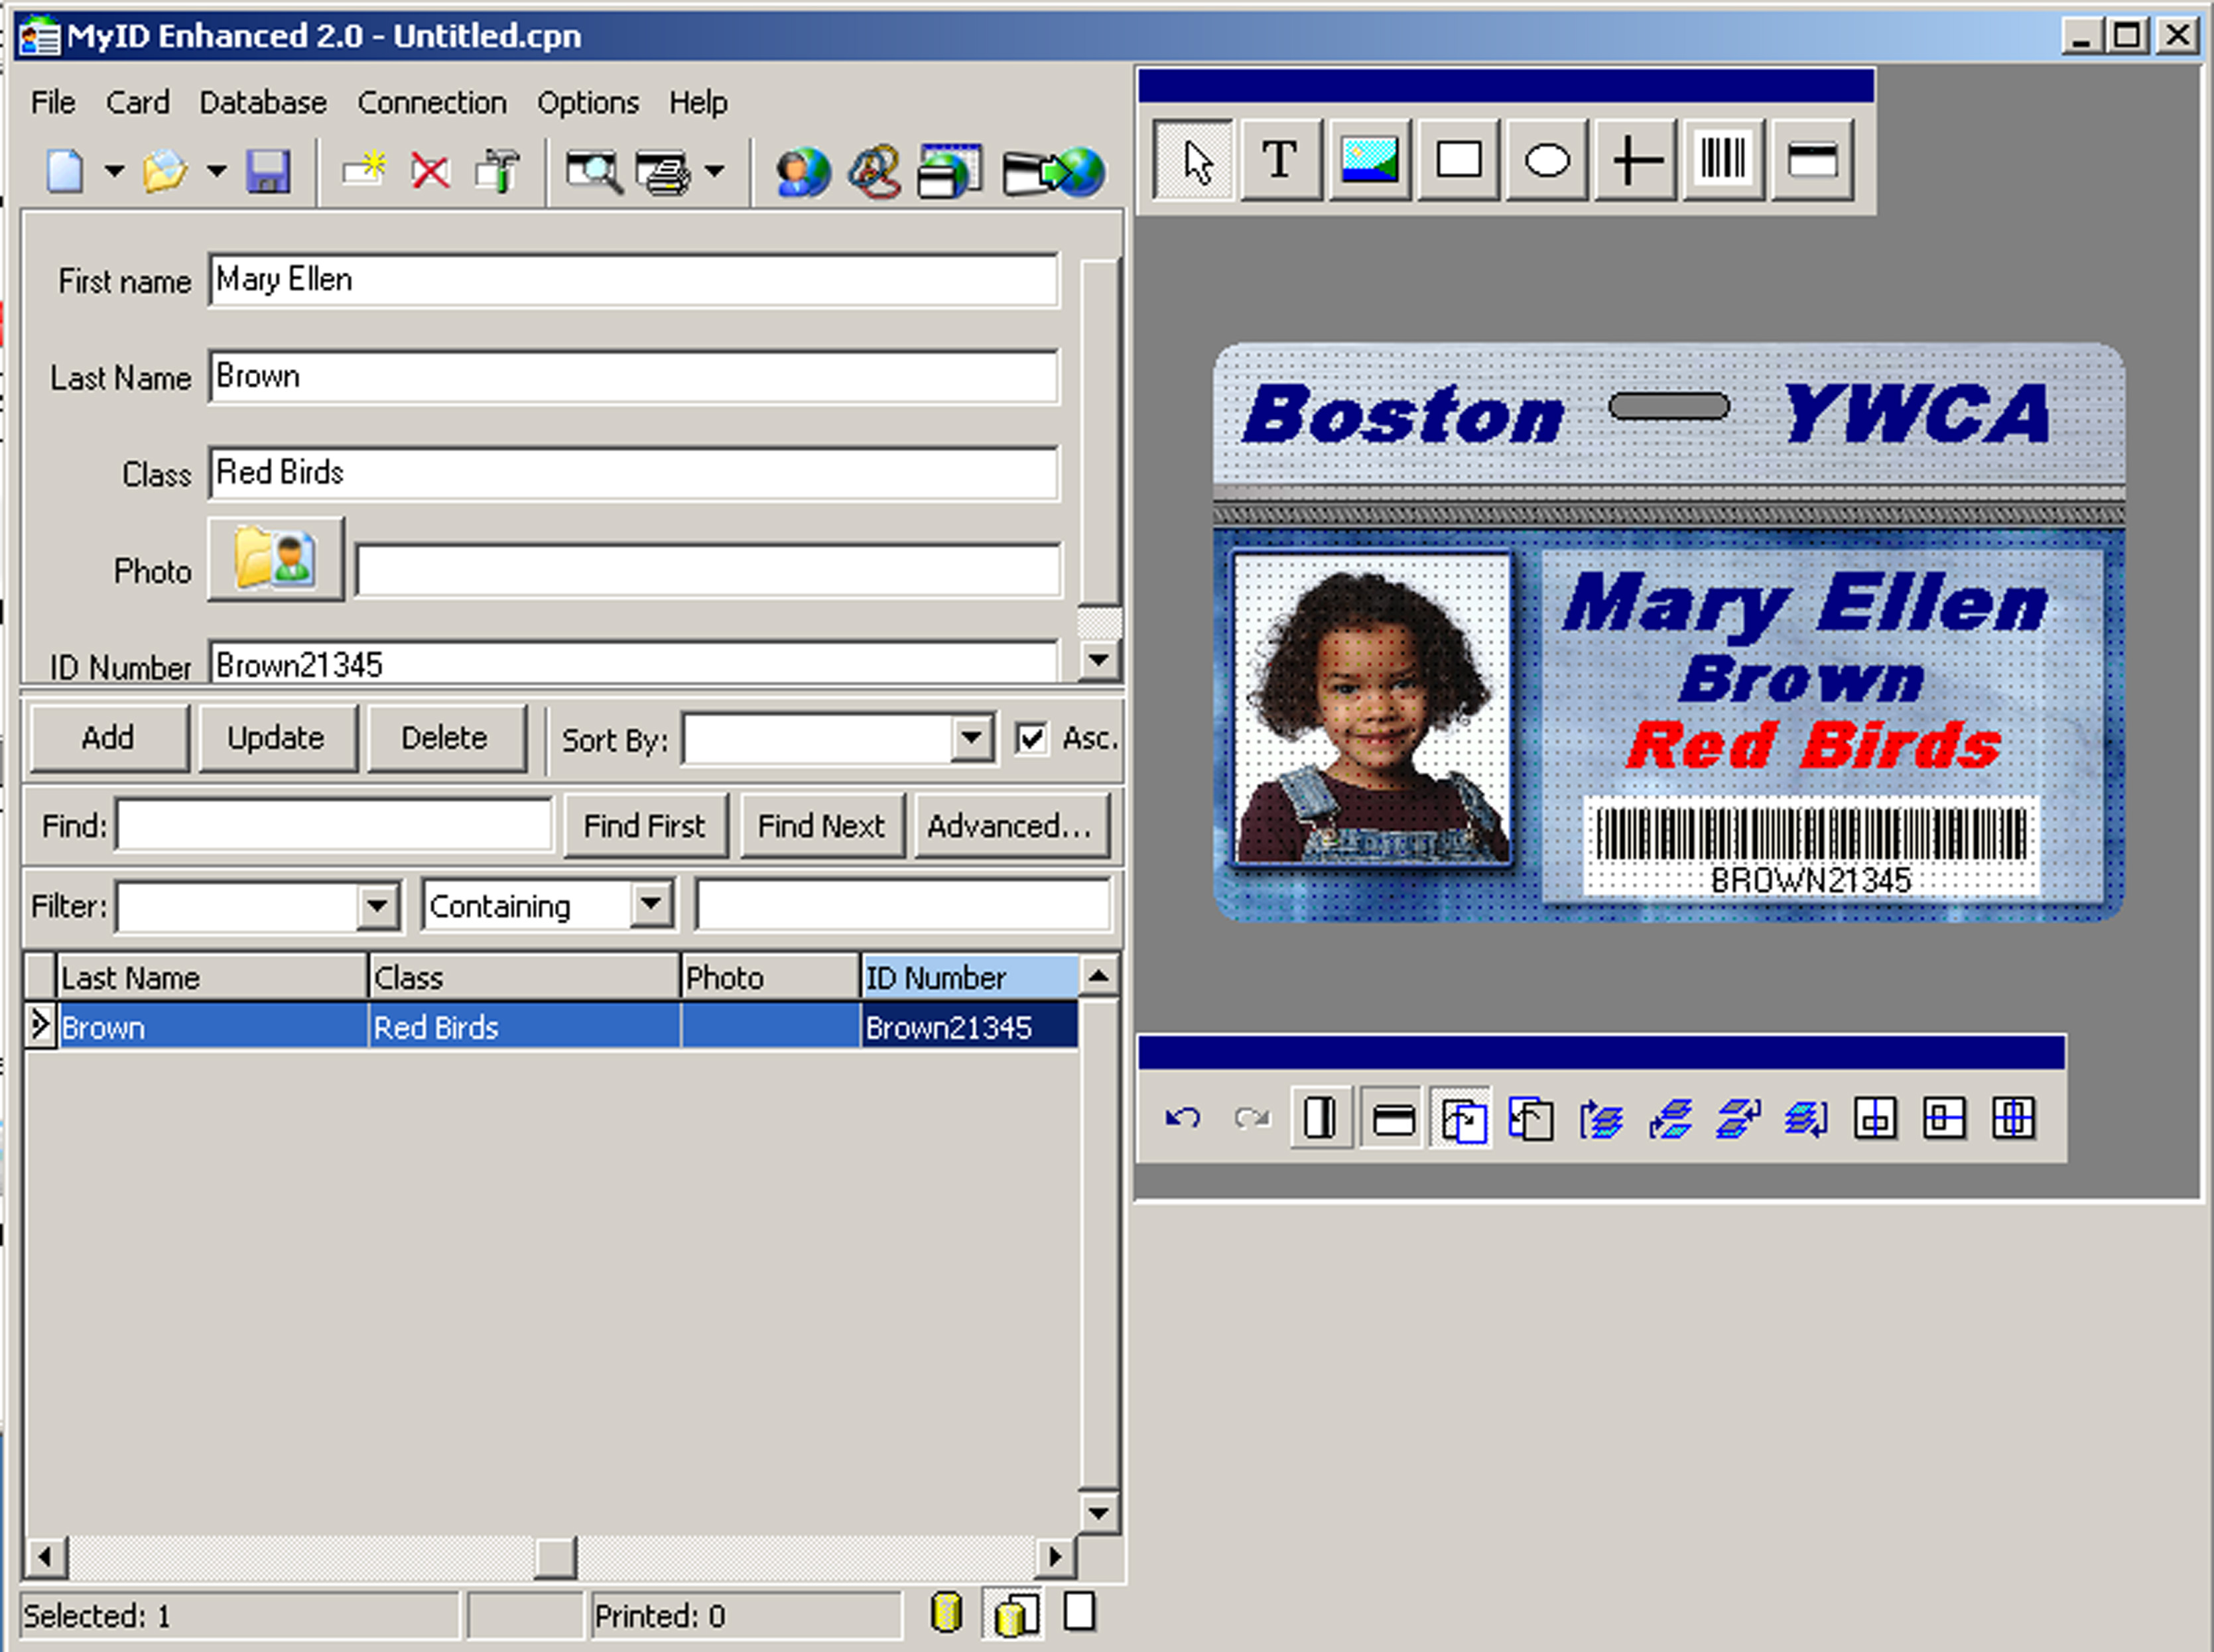
Task: Toggle the Asc. sort checkbox
Action: click(x=1031, y=739)
